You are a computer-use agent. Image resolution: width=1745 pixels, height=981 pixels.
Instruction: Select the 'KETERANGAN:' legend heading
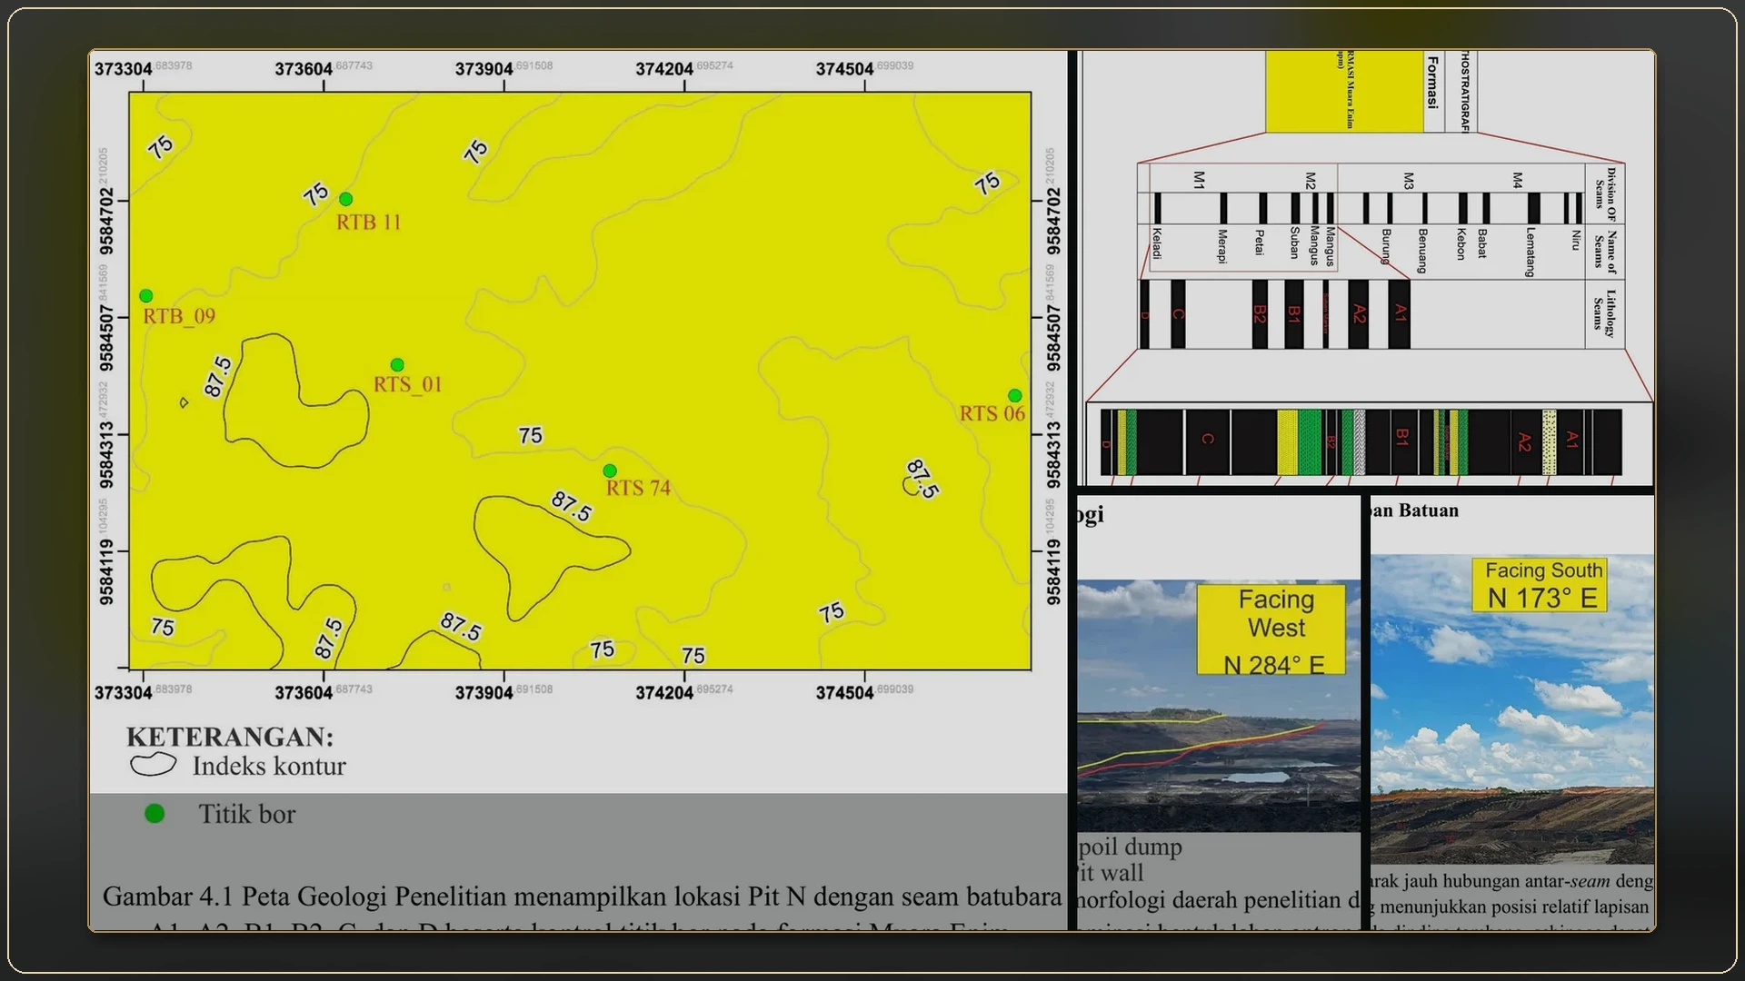coord(230,737)
